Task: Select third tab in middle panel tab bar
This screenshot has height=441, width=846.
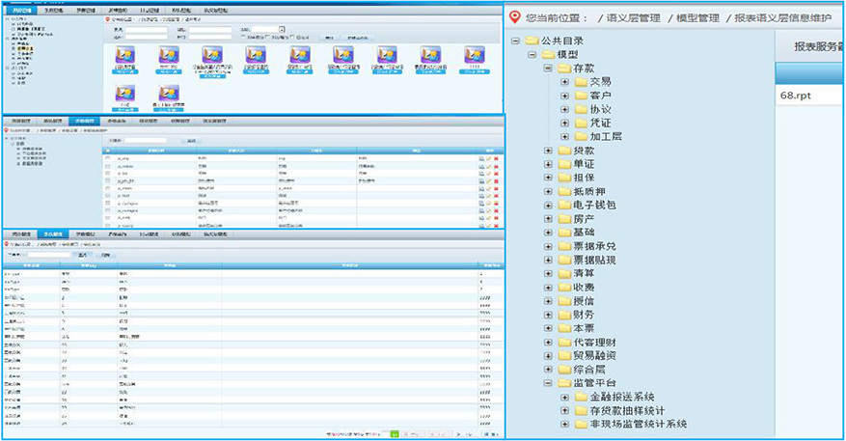Action: [83, 121]
